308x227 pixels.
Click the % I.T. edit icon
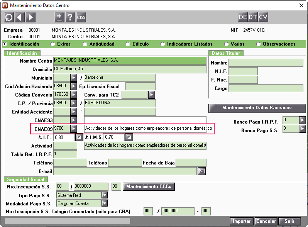79,137
